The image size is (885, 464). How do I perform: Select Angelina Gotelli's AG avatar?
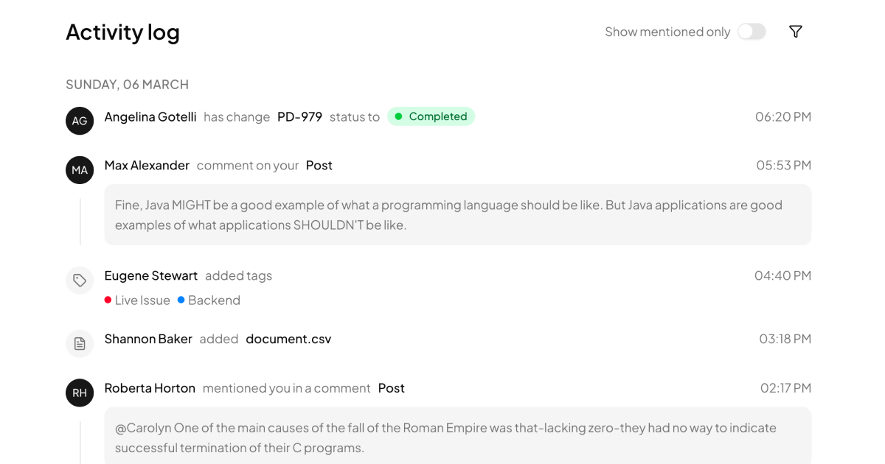[x=80, y=120]
